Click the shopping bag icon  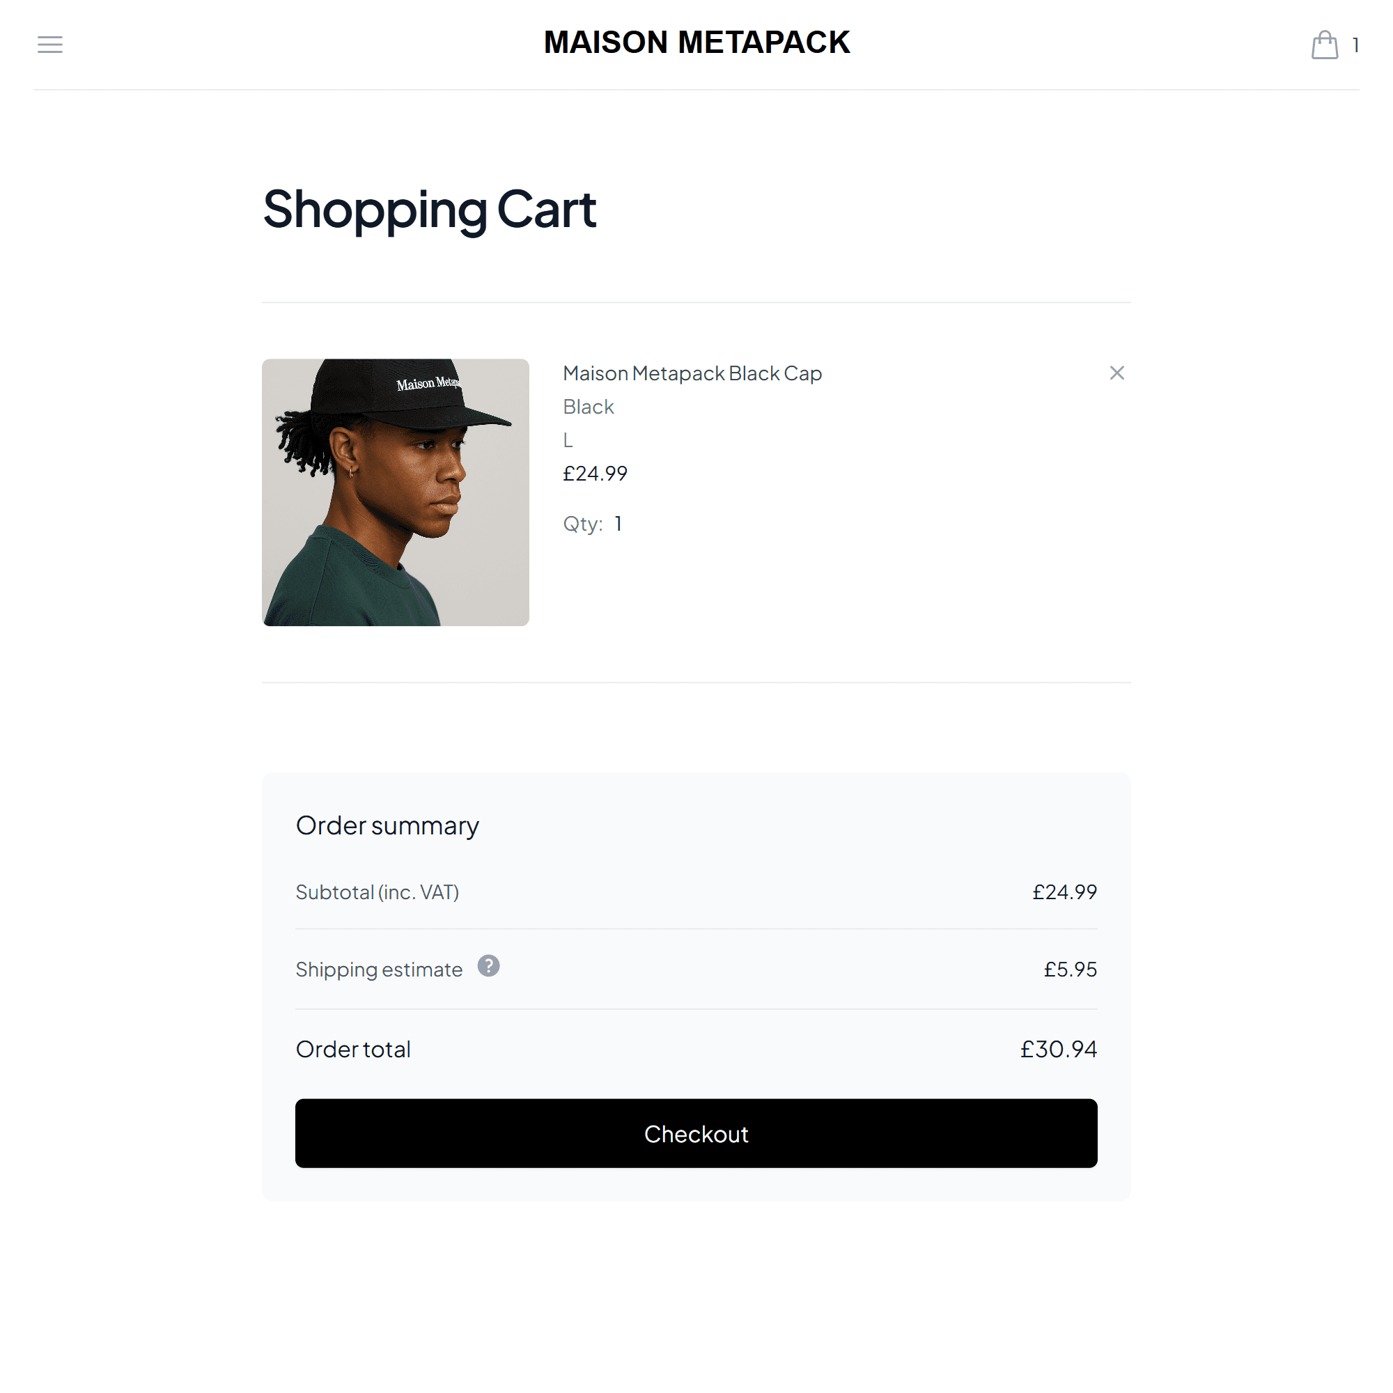point(1324,45)
